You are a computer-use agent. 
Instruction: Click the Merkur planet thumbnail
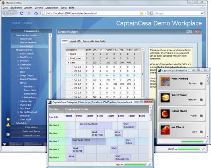point(165,82)
